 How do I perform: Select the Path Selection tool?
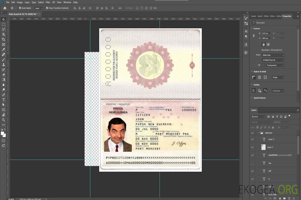pos(3,105)
